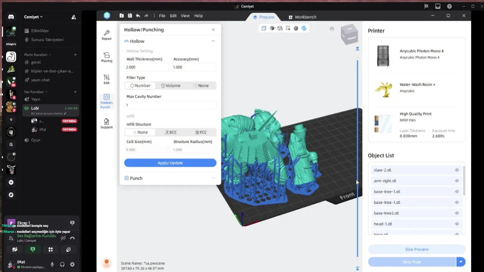Click the Max Cavity Number field

pyautogui.click(x=170, y=105)
